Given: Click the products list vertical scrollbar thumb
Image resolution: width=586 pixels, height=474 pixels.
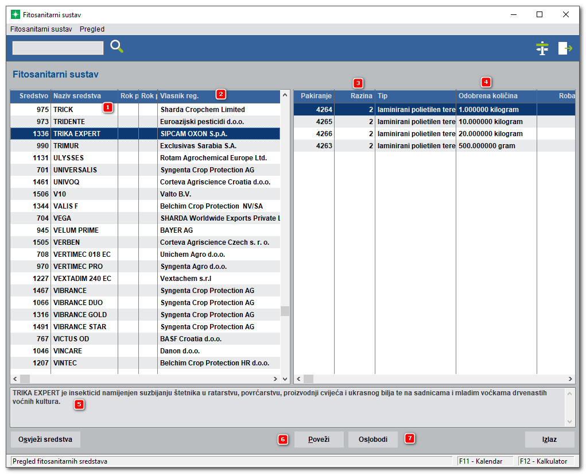Looking at the screenshot, I should point(285,311).
